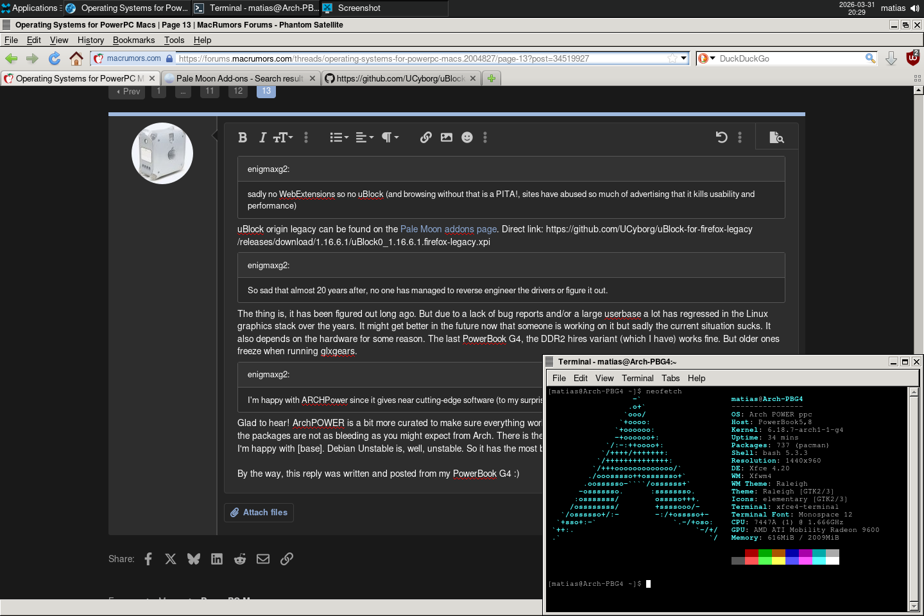This screenshot has width=924, height=616.
Task: Go to page 1 of thread
Action: 158,91
